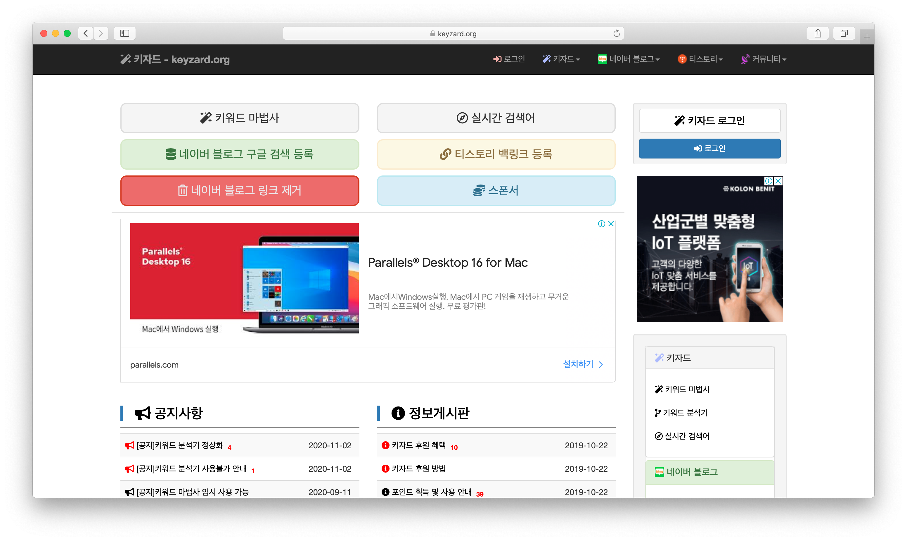Click comment count 10 on 후원 혜택
This screenshot has height=541, width=907.
coord(454,448)
